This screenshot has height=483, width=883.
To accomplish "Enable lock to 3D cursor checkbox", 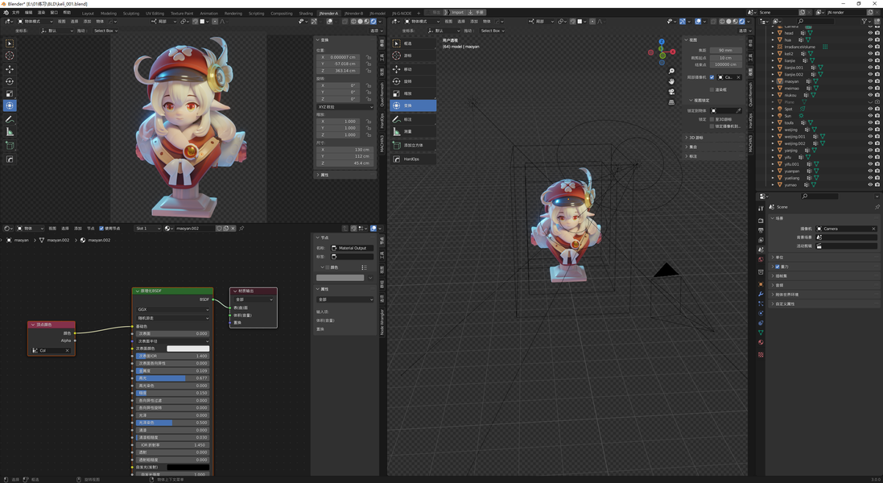I will 712,119.
